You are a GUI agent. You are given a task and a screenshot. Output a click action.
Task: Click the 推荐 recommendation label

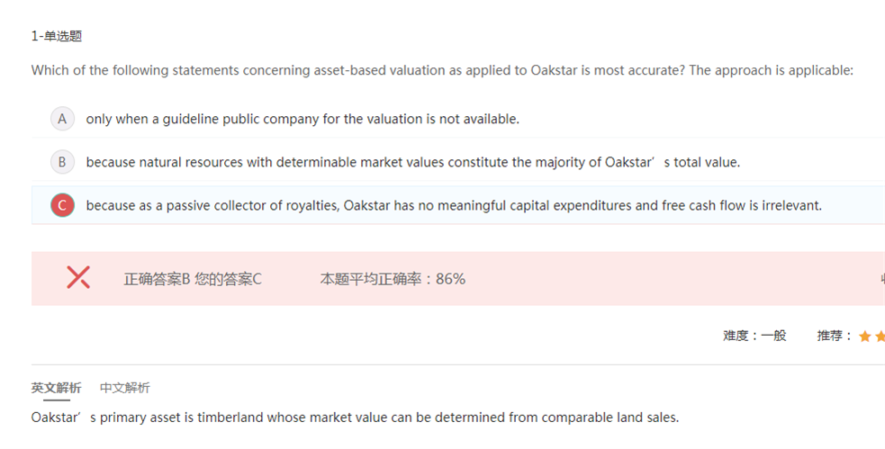tap(835, 336)
